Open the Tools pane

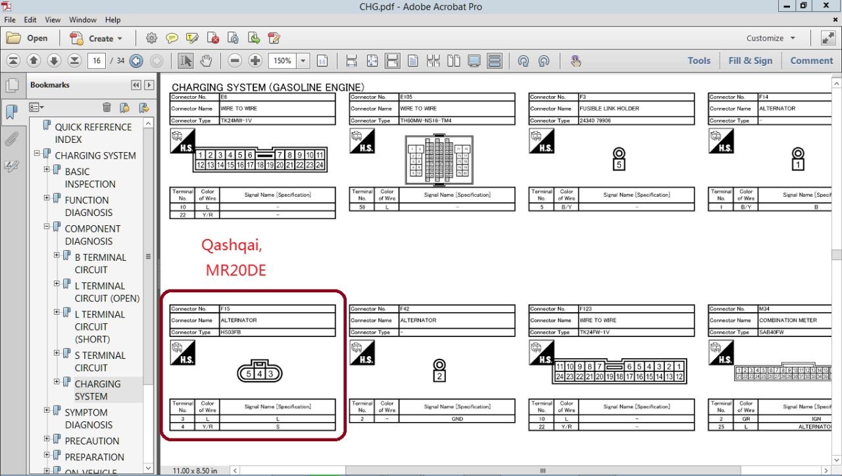point(699,61)
